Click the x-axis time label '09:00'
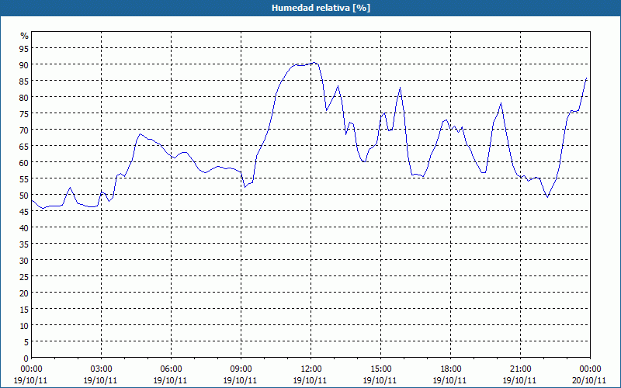This screenshot has height=388, width=621. coord(241,369)
